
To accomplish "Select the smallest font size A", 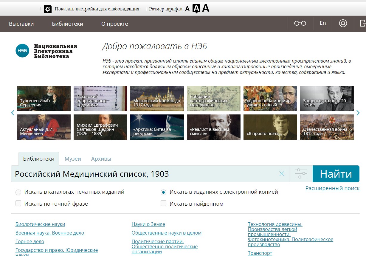I will click(x=187, y=9).
